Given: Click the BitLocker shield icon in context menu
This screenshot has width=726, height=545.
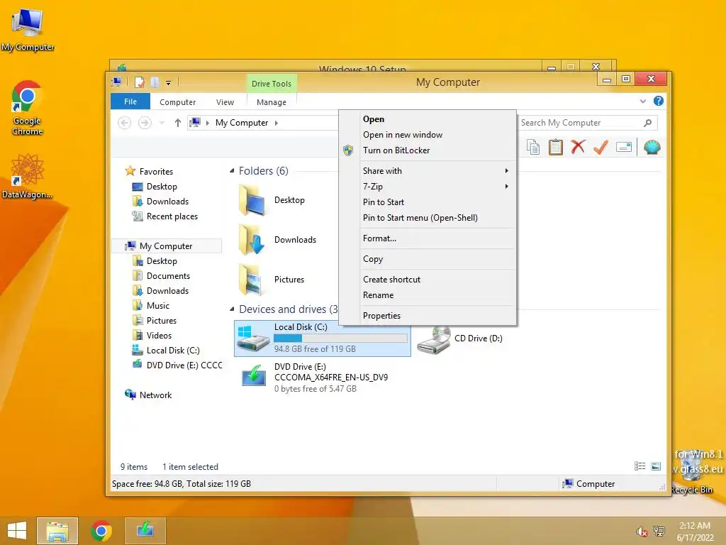Looking at the screenshot, I should 348,150.
